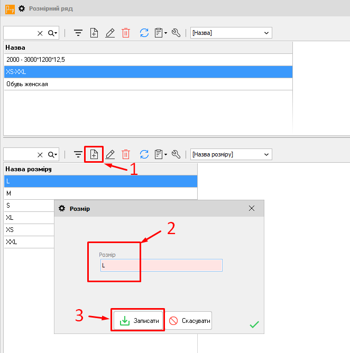Image resolution: width=350 pixels, height=353 pixels.
Task: Click the Розмір text input field
Action: click(161, 265)
